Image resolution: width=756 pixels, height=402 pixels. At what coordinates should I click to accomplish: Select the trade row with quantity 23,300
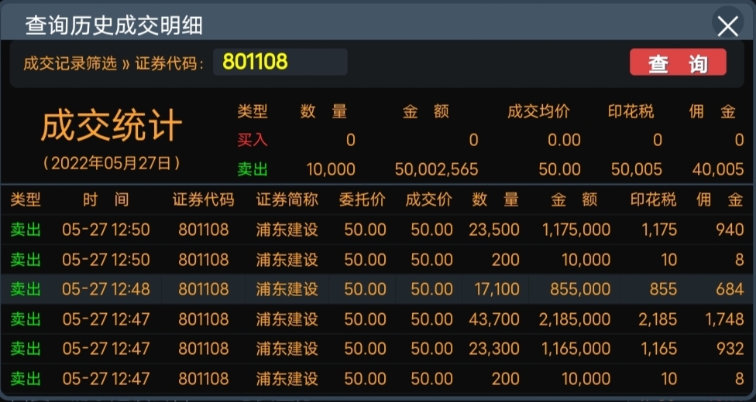(377, 349)
